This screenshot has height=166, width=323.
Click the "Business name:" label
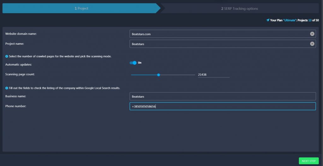coord(16,96)
